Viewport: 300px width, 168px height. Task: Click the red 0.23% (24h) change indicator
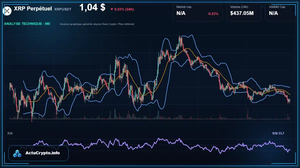point(122,9)
